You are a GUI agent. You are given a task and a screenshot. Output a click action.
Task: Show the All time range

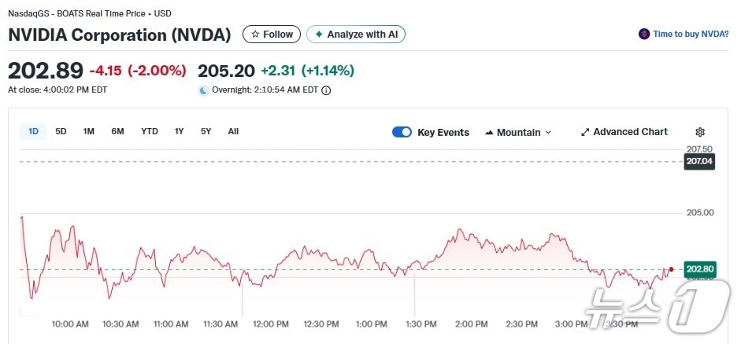pyautogui.click(x=233, y=131)
